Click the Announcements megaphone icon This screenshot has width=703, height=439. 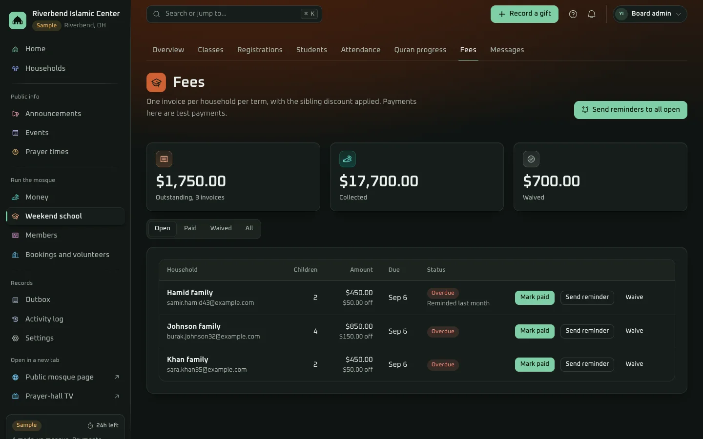[x=16, y=114]
